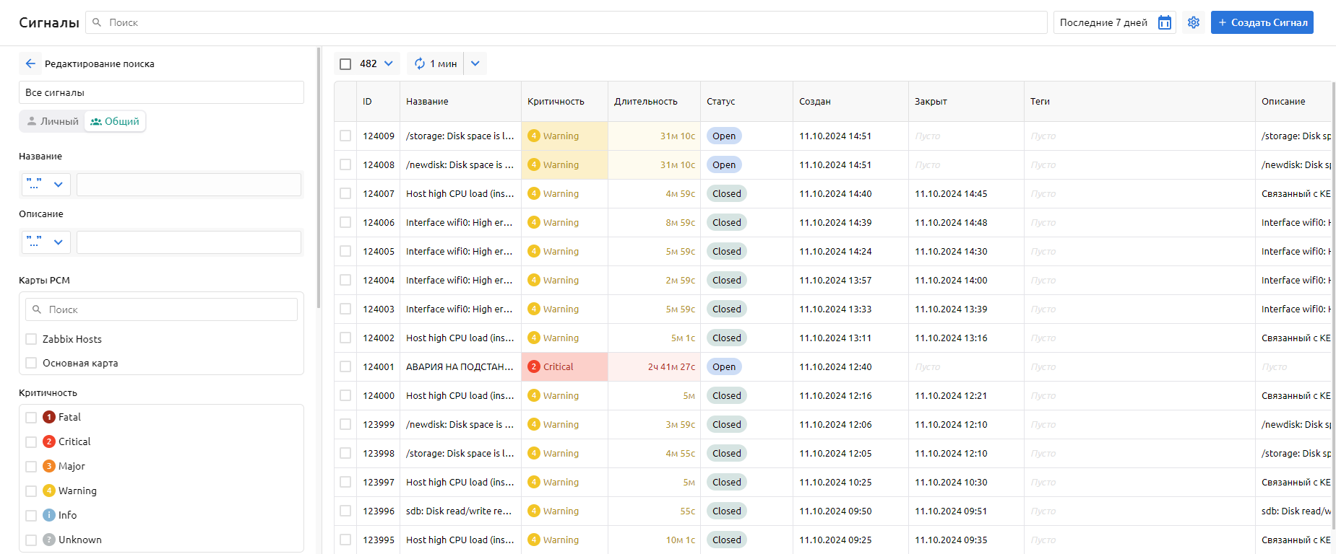Open the settings gear icon
The width and height of the screenshot is (1336, 554).
[x=1194, y=22]
